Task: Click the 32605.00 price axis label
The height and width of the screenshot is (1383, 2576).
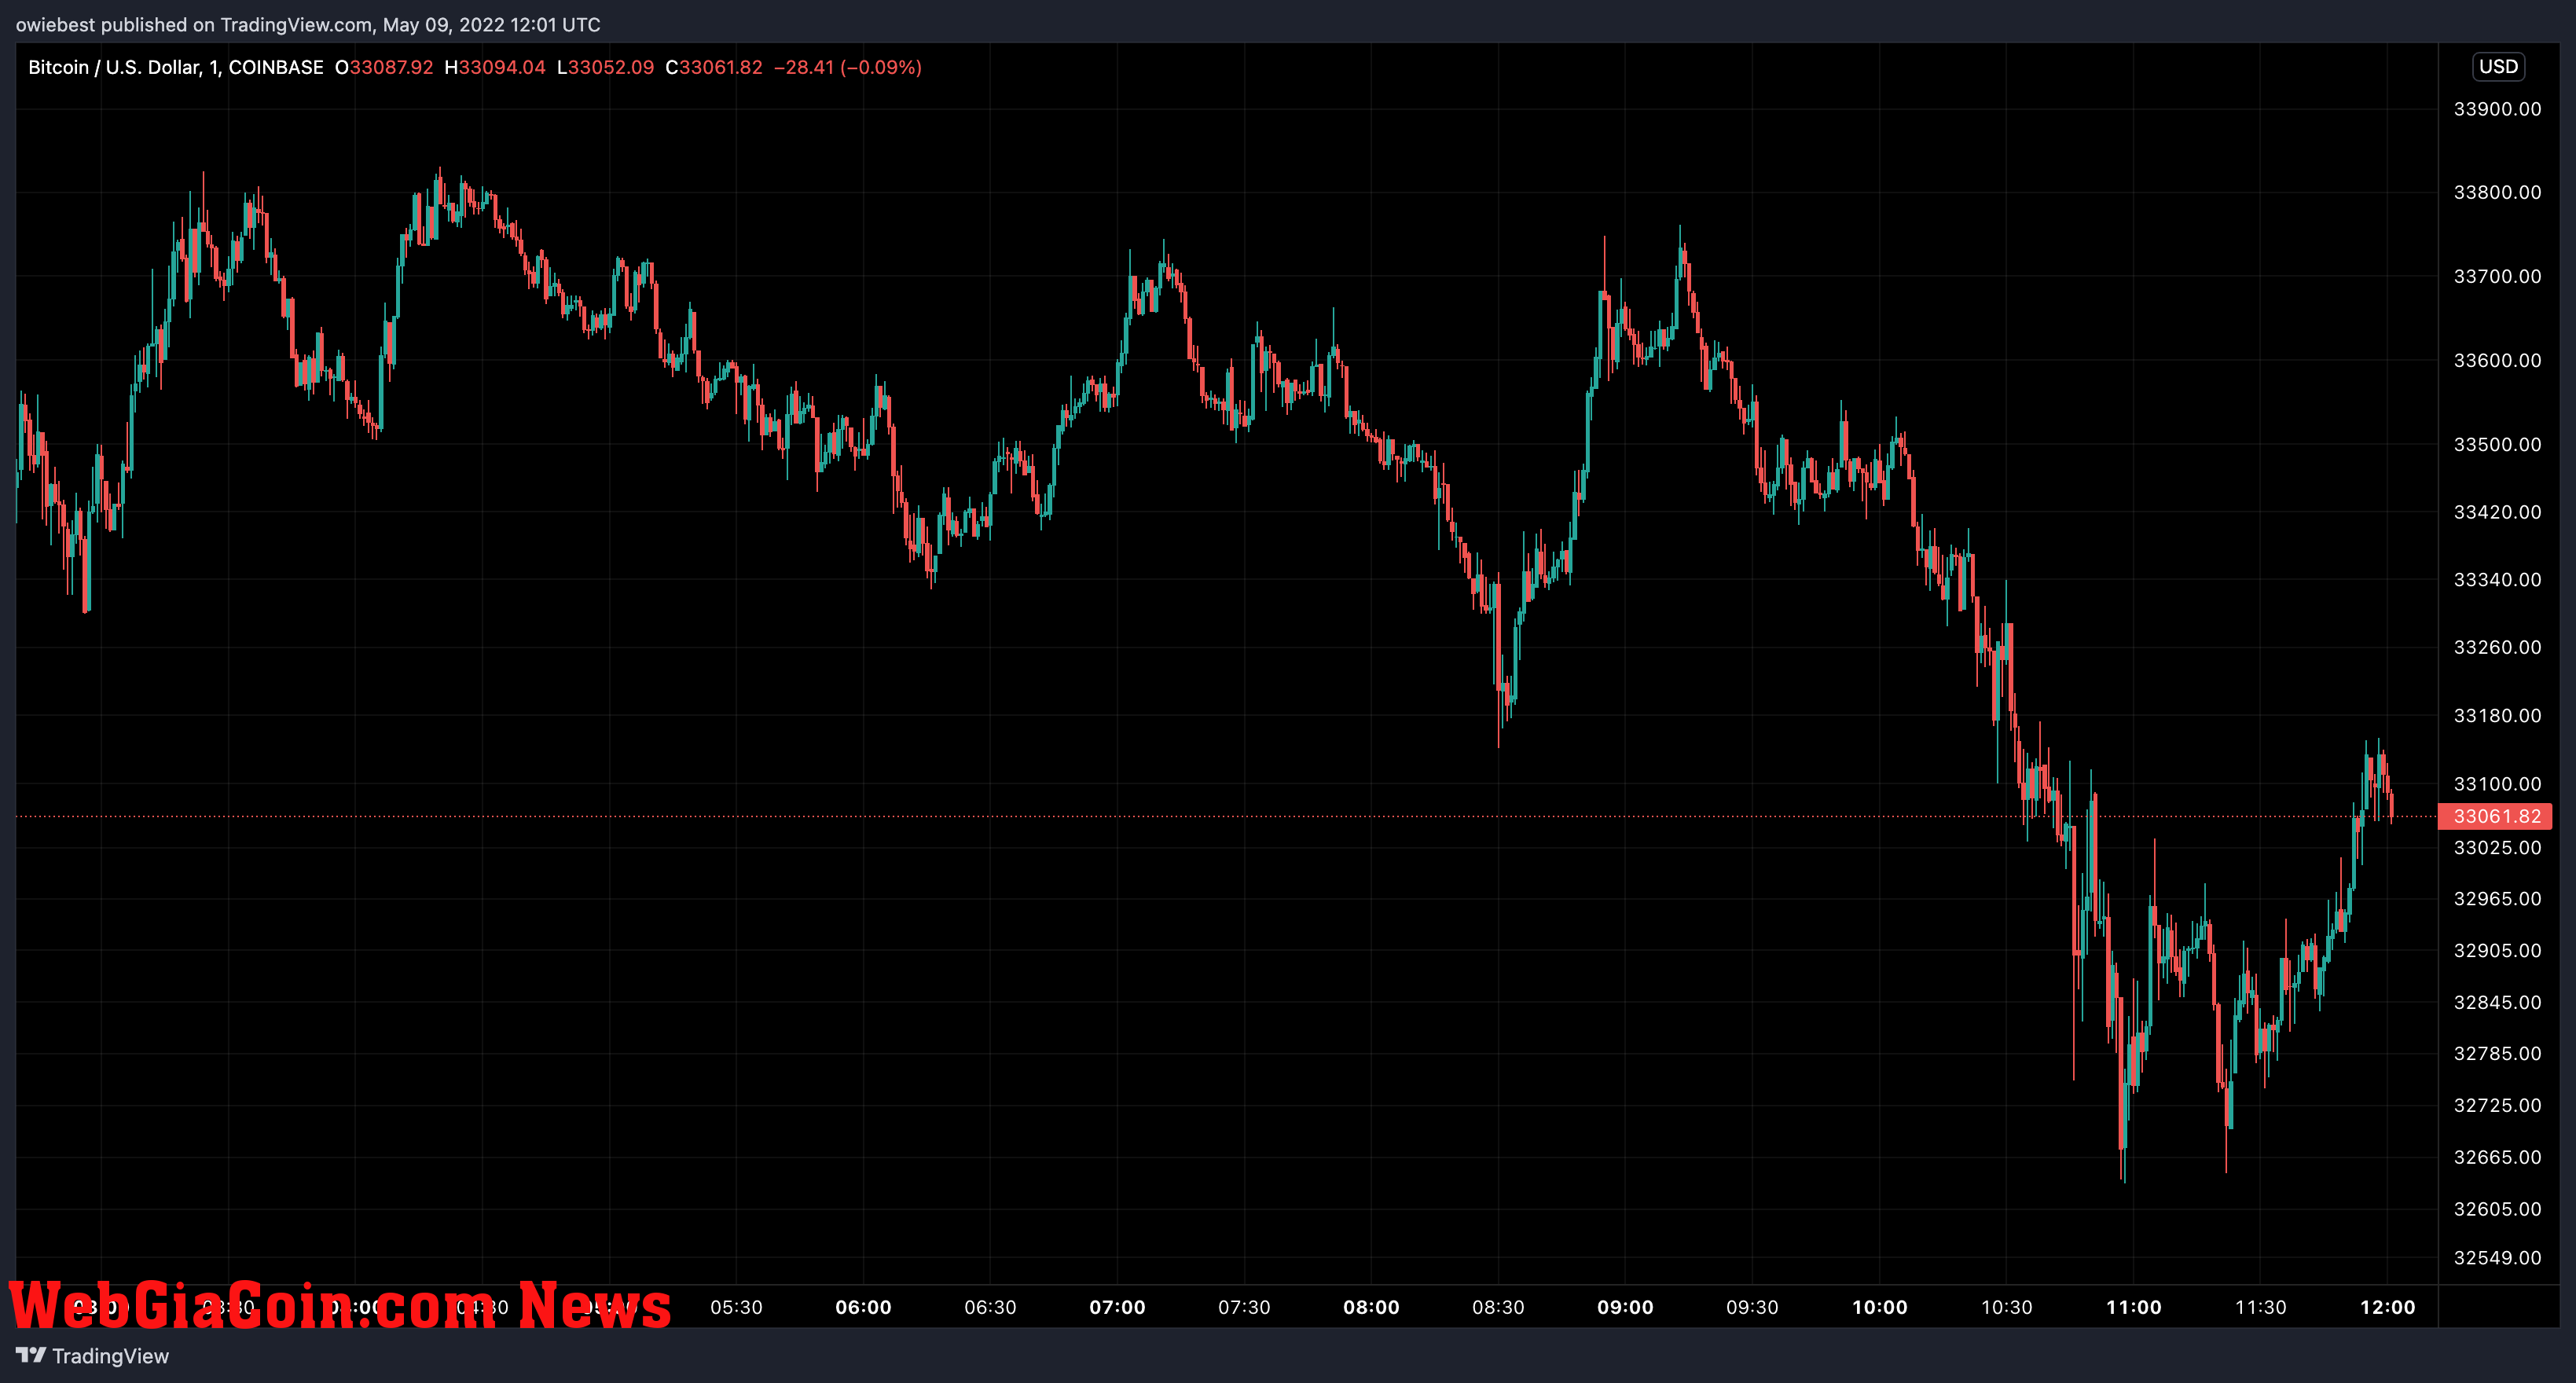Action: [2497, 1209]
